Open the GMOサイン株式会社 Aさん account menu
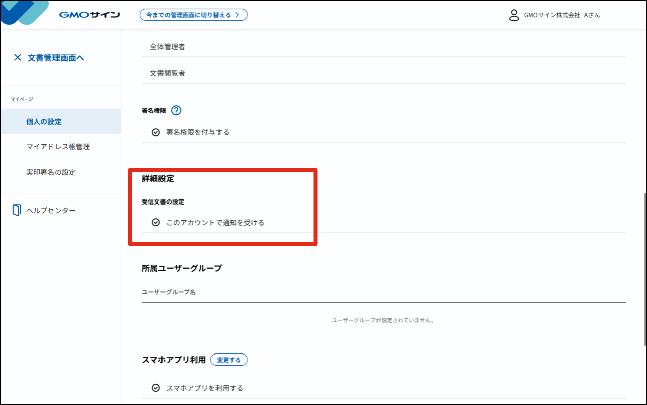The width and height of the screenshot is (647, 405). (x=562, y=15)
